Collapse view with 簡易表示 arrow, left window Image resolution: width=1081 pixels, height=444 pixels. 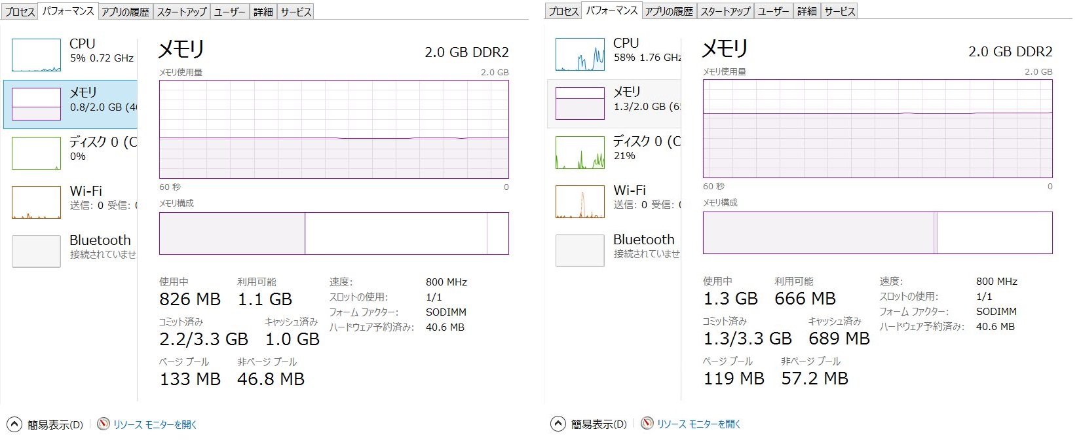pyautogui.click(x=14, y=424)
